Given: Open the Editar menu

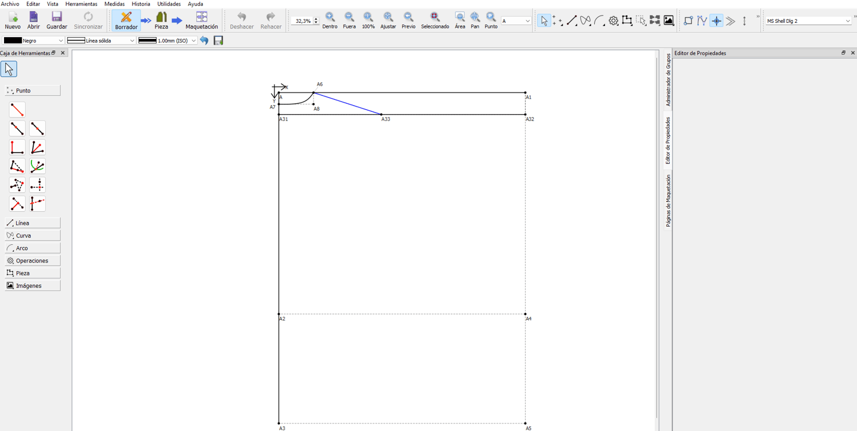Looking at the screenshot, I should coord(33,4).
